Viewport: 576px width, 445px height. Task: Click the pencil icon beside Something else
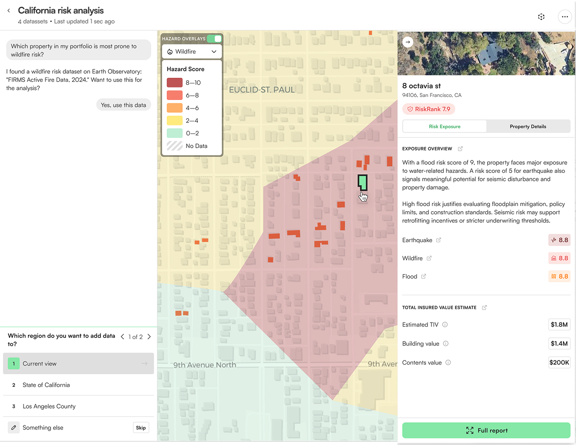point(13,428)
